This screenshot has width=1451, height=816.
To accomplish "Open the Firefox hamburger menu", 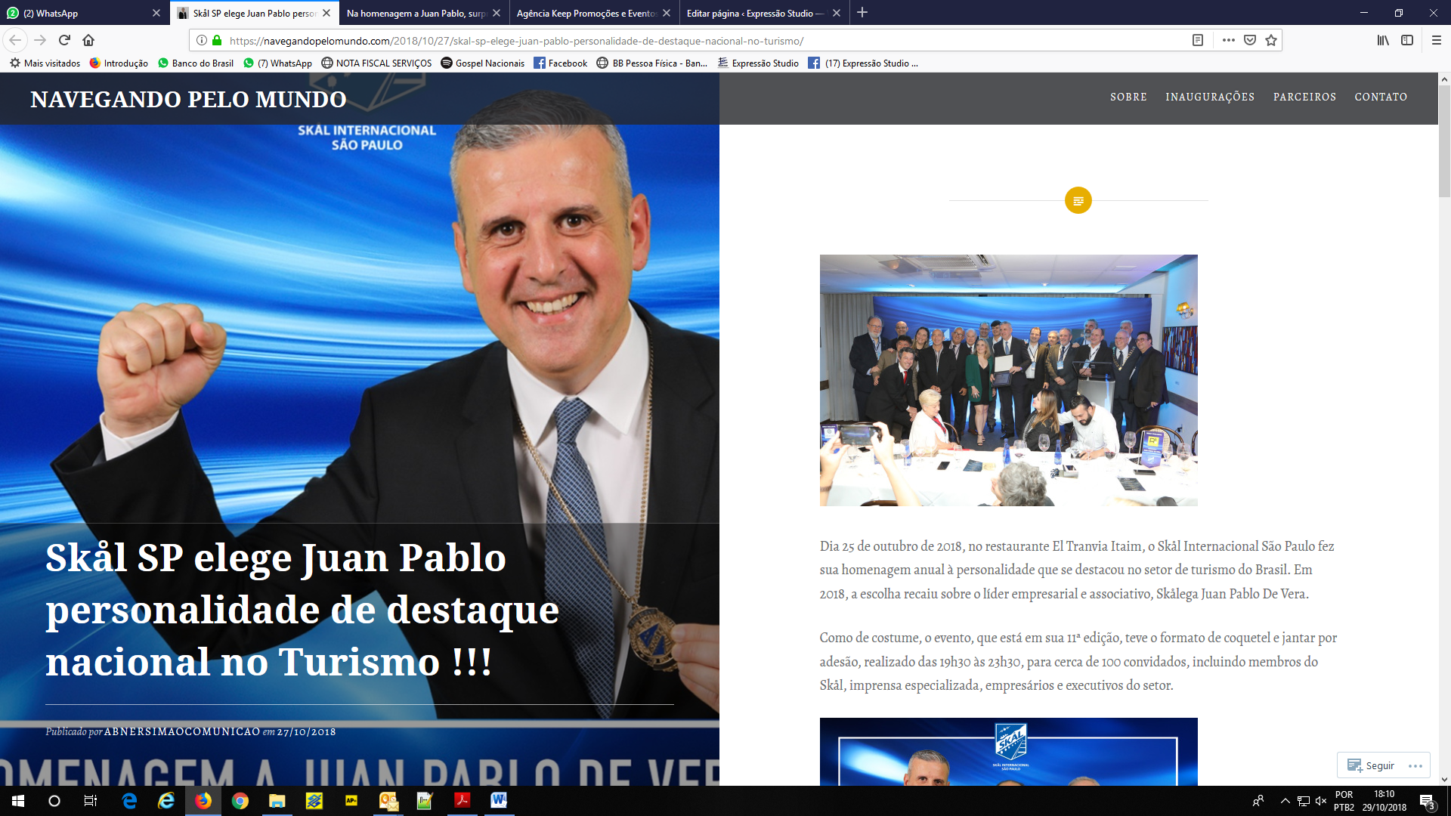I will tap(1437, 40).
